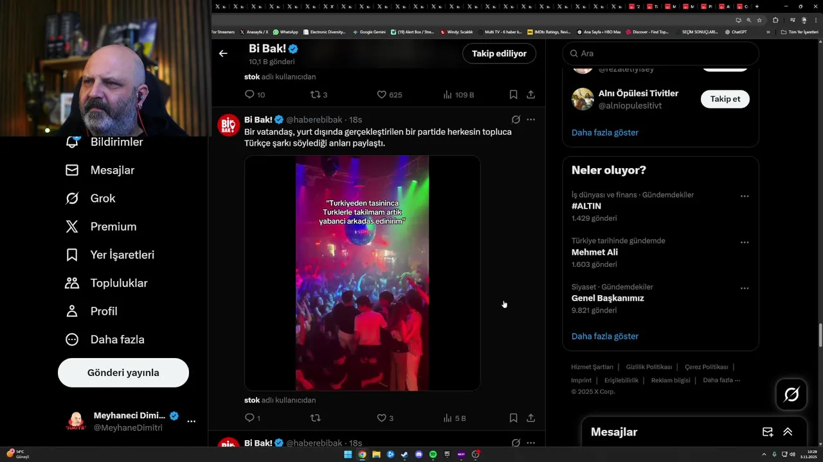Open a new browser tab with the plus
This screenshot has height=462, width=823.
click(757, 6)
